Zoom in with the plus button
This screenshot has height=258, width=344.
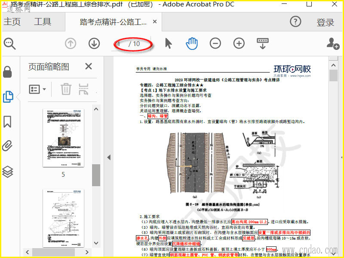[239, 43]
